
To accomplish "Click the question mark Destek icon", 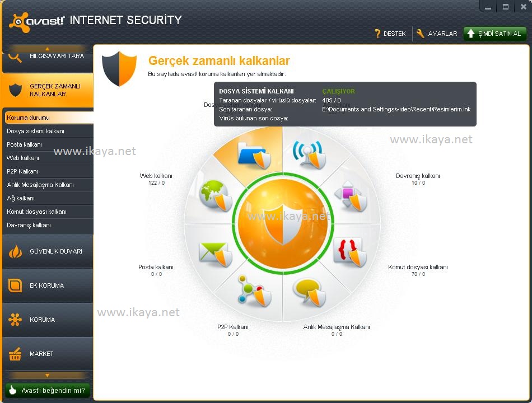I will click(x=377, y=33).
